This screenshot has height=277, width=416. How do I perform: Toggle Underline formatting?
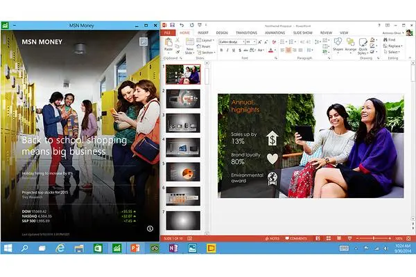point(234,50)
